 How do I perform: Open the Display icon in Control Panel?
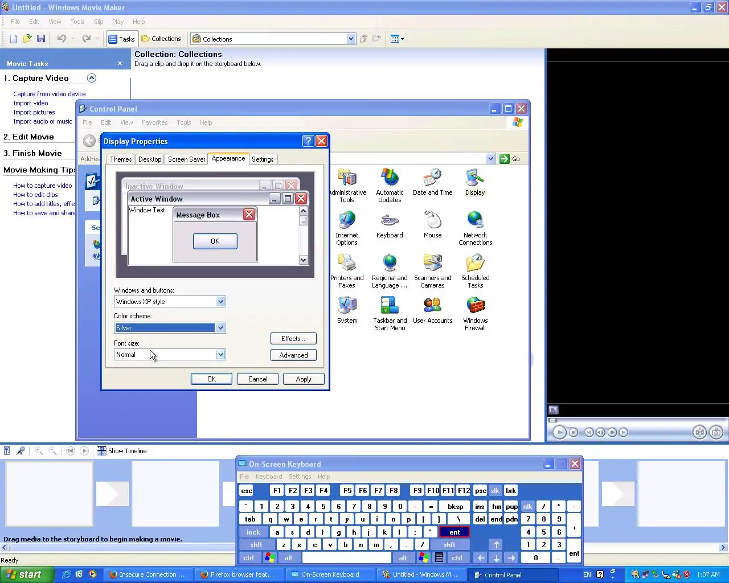pyautogui.click(x=475, y=182)
